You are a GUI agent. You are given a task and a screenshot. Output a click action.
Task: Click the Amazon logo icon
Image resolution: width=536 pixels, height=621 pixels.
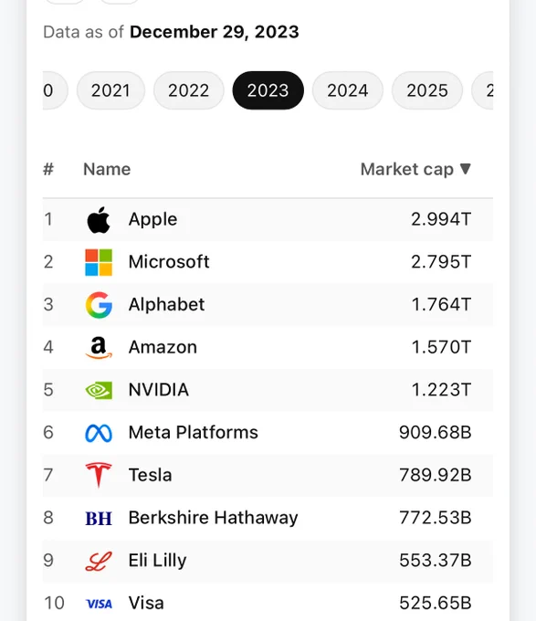coord(99,348)
